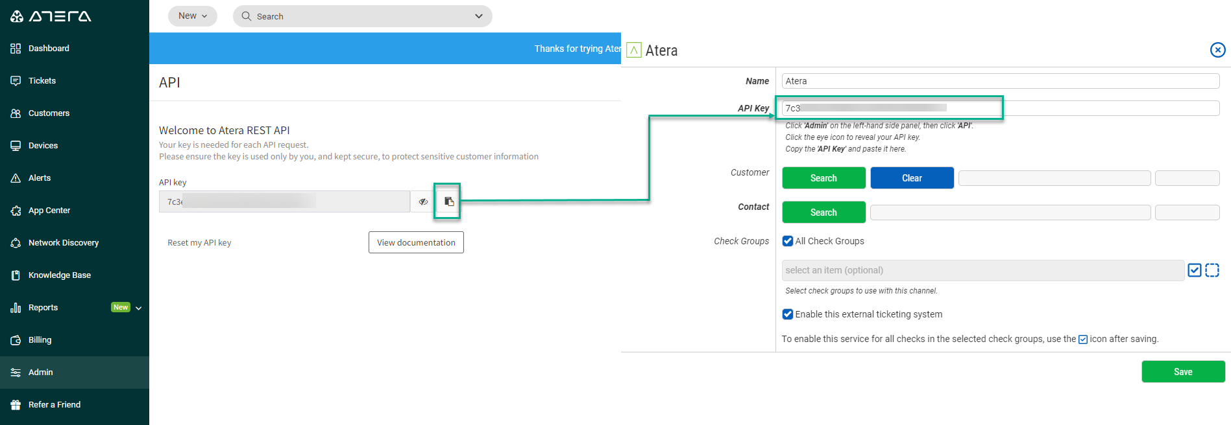
Task: Click the Tickets chat icon
Action: (16, 81)
